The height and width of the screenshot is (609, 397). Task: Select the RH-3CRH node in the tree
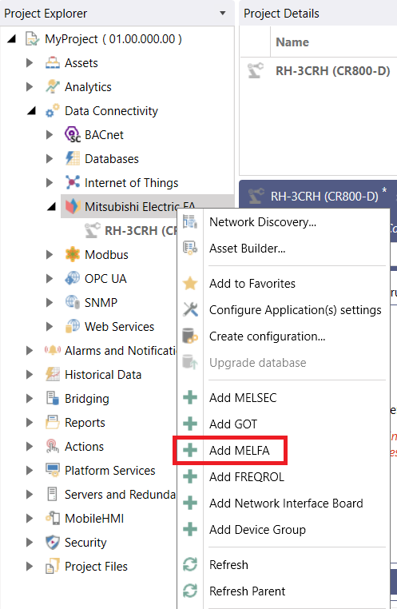[x=141, y=231]
